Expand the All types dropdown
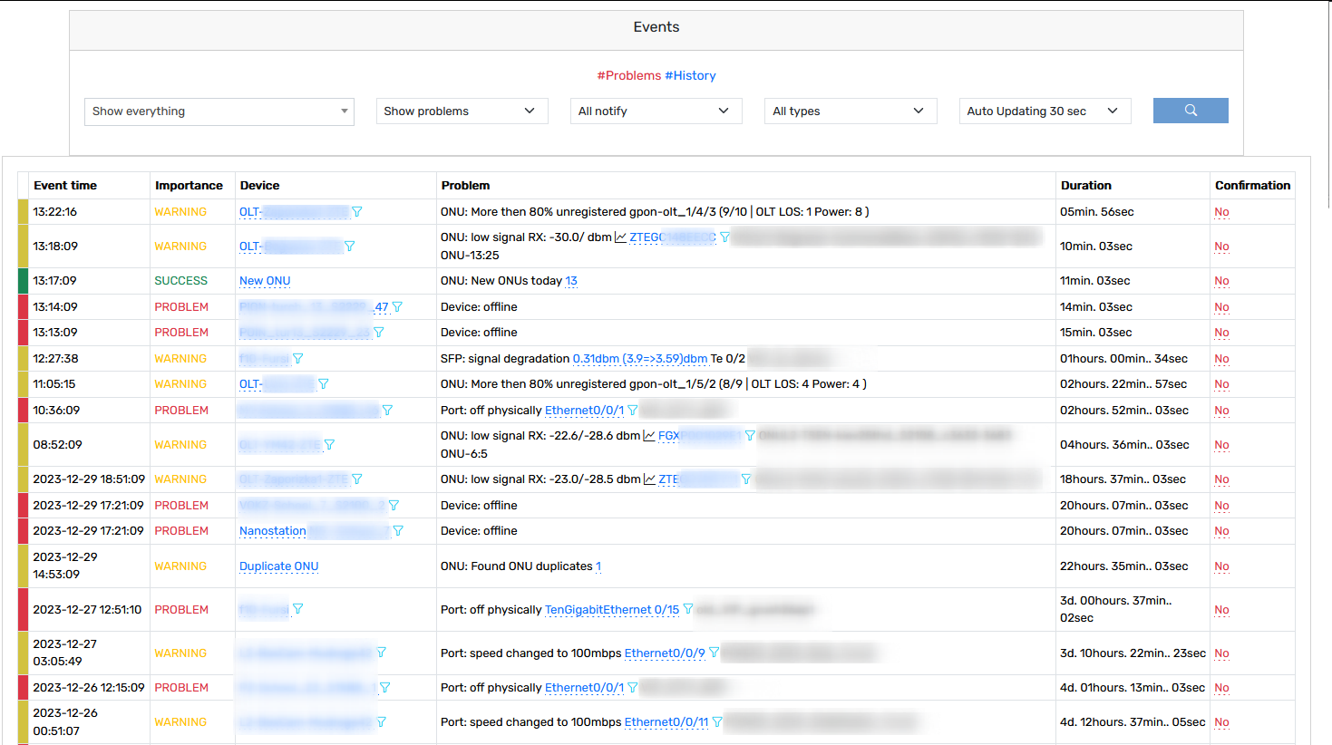1332x745 pixels. [851, 111]
